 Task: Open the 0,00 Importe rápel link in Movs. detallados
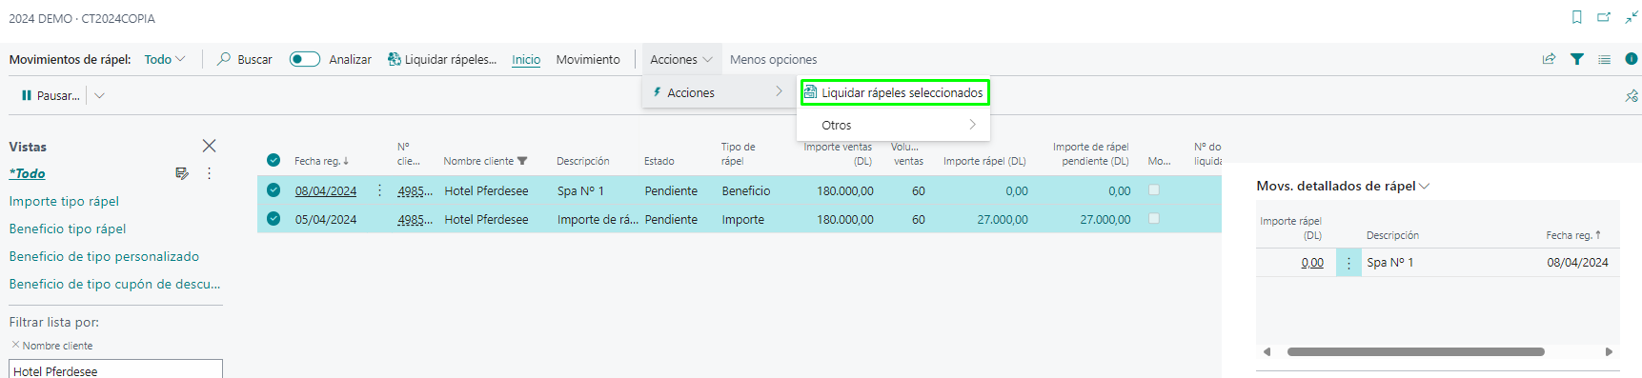(x=1312, y=263)
